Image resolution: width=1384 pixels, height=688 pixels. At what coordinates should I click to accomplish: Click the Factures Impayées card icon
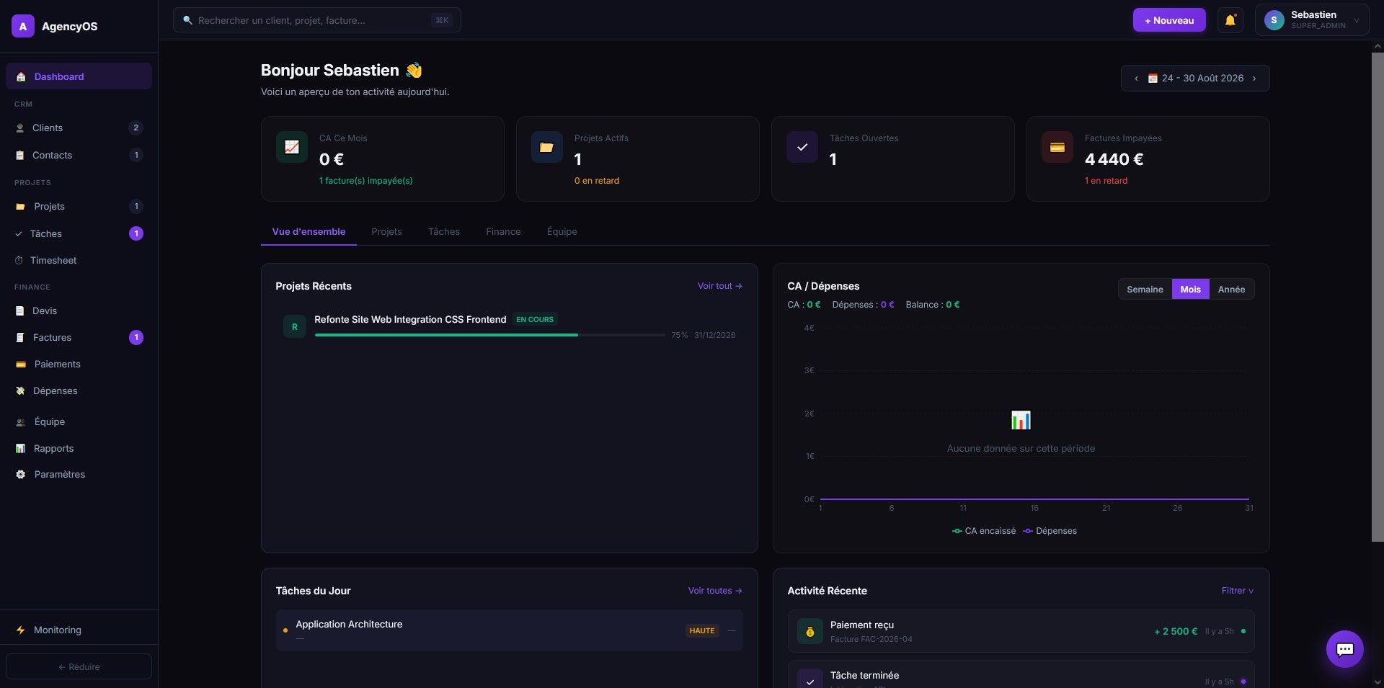[x=1057, y=147]
